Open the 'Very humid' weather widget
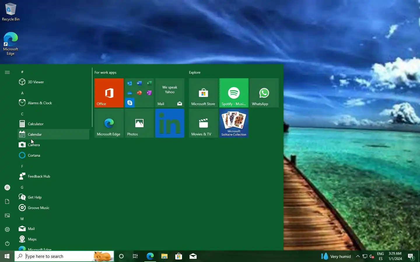The height and width of the screenshot is (262, 420). pyautogui.click(x=336, y=256)
